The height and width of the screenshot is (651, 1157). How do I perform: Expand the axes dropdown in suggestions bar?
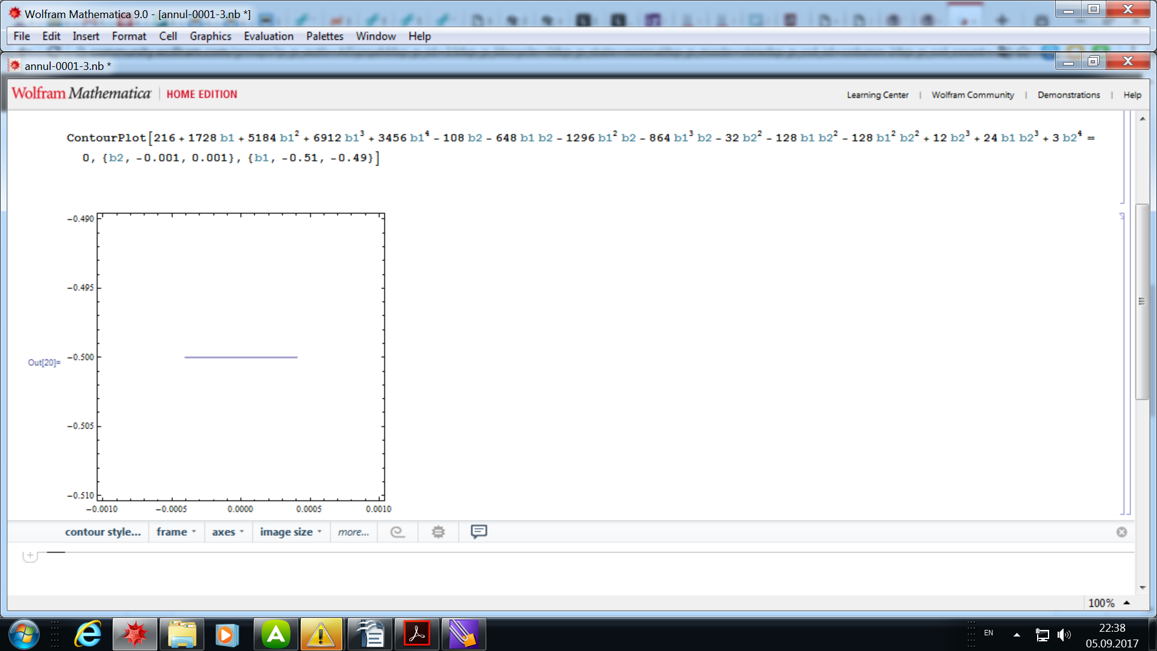pyautogui.click(x=228, y=532)
